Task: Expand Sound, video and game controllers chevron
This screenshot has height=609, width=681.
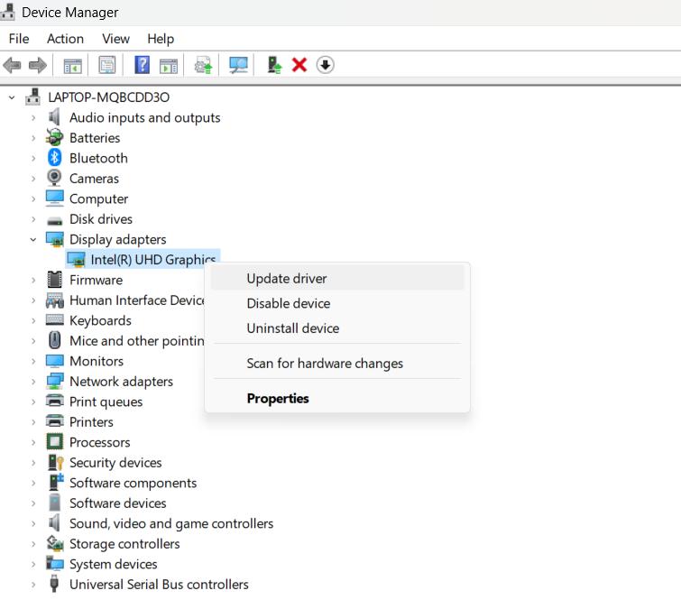Action: (x=33, y=524)
